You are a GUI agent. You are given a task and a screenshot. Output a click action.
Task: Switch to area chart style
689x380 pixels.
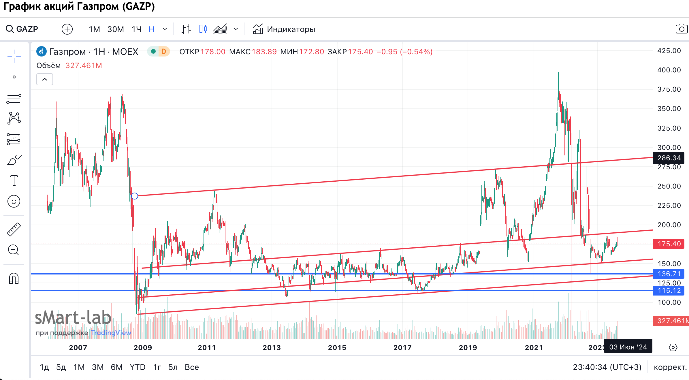pyautogui.click(x=220, y=29)
